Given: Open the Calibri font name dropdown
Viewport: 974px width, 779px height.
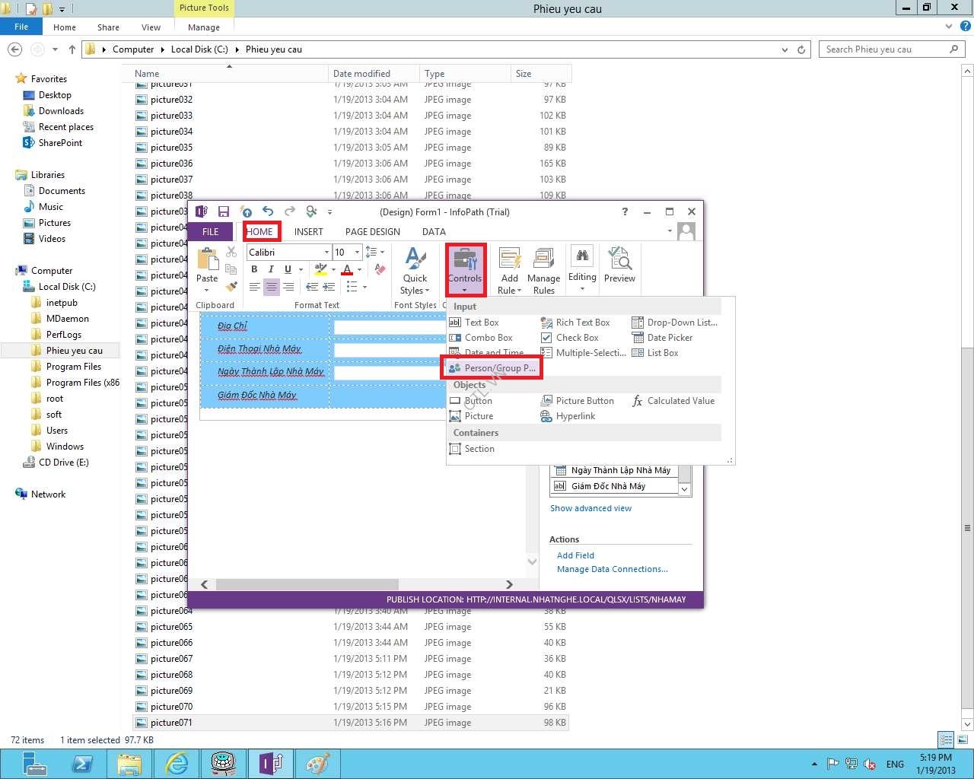Looking at the screenshot, I should click(x=326, y=253).
